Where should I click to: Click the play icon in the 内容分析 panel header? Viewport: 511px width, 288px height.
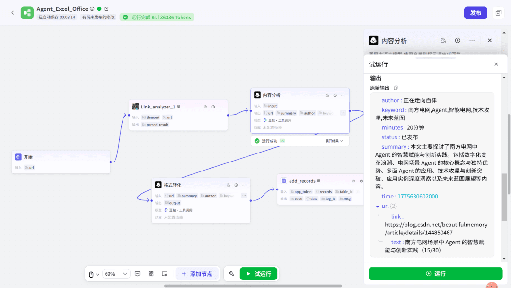click(x=458, y=41)
